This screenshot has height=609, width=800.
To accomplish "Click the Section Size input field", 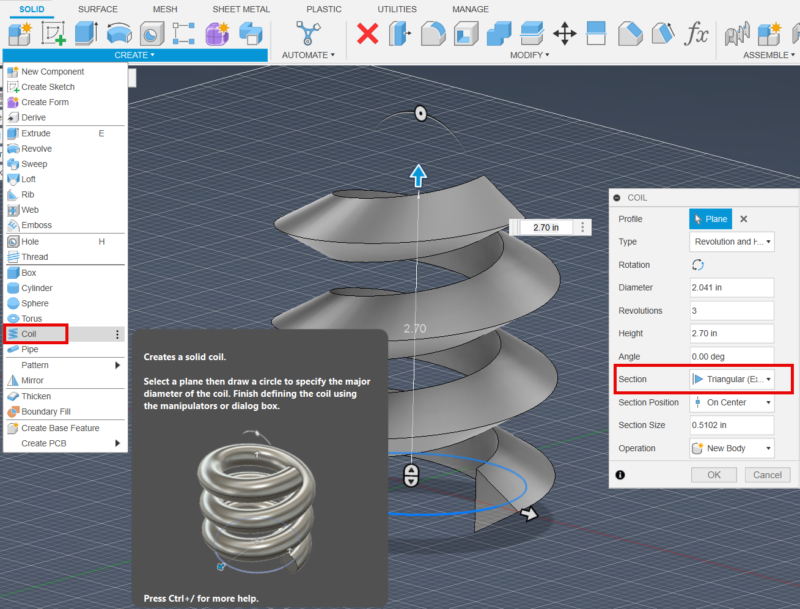I will [x=732, y=425].
